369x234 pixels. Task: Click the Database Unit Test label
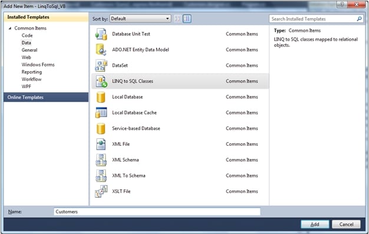(x=131, y=34)
